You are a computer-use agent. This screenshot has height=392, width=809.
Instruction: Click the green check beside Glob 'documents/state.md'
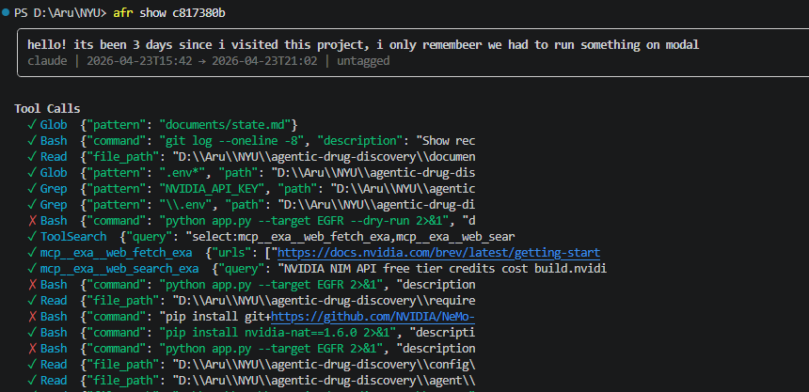click(33, 125)
